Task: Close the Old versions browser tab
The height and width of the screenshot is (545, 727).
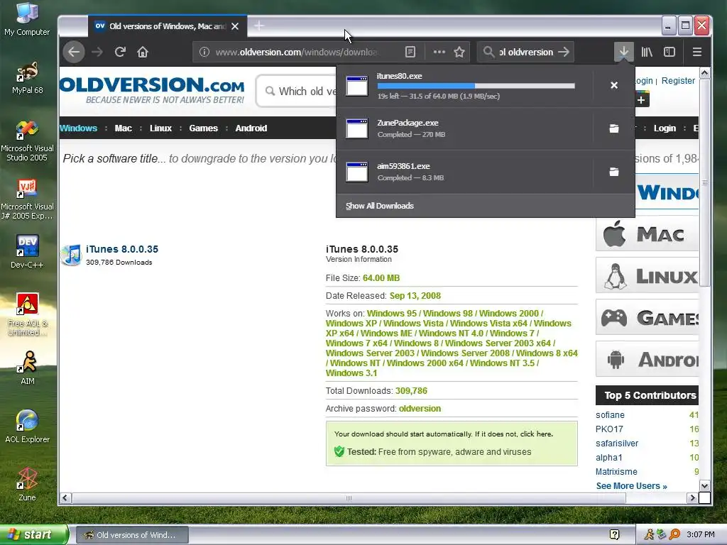Action: click(235, 26)
